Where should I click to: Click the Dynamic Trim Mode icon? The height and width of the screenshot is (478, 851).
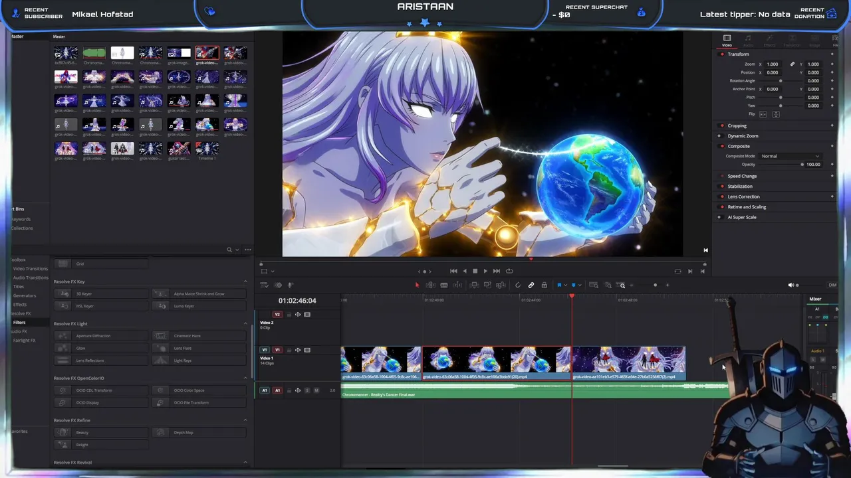coord(457,285)
